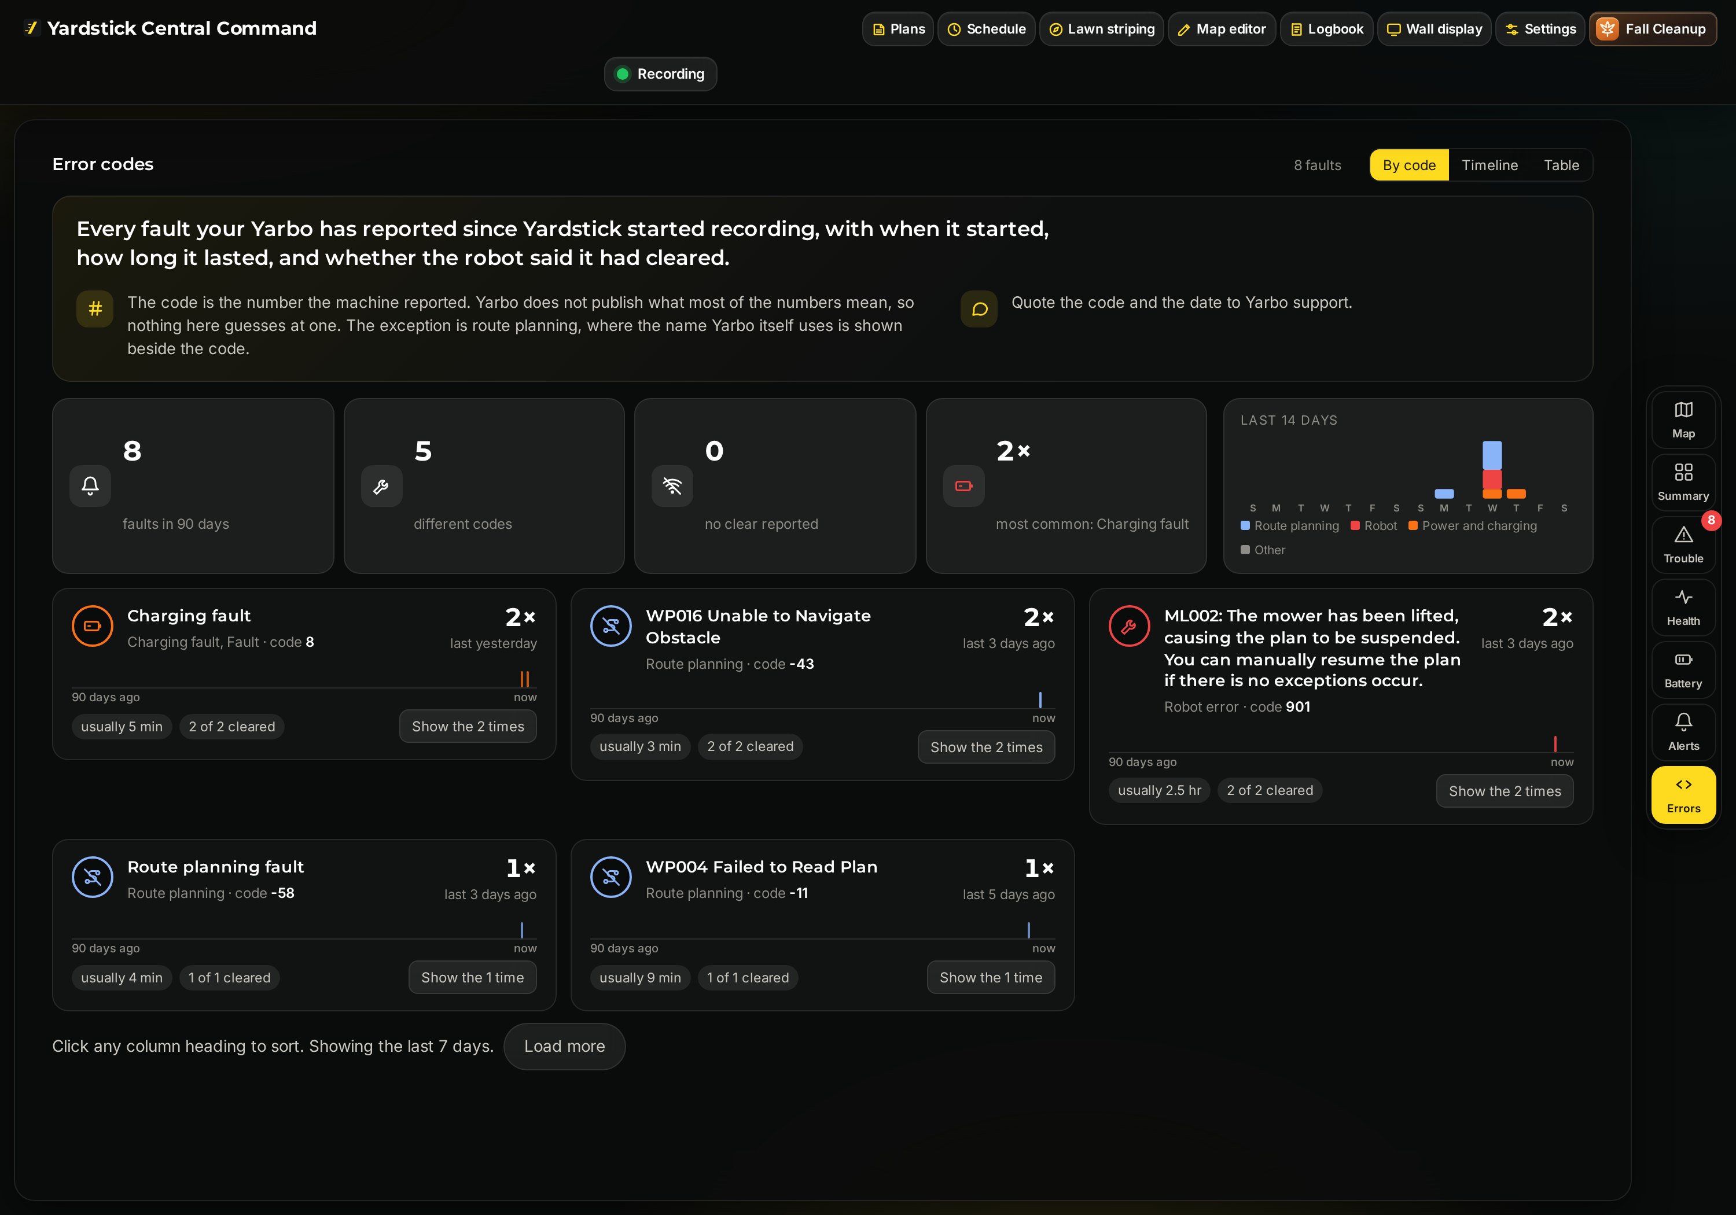This screenshot has height=1215, width=1736.
Task: Click the Route planning legend swatch
Action: 1245,525
